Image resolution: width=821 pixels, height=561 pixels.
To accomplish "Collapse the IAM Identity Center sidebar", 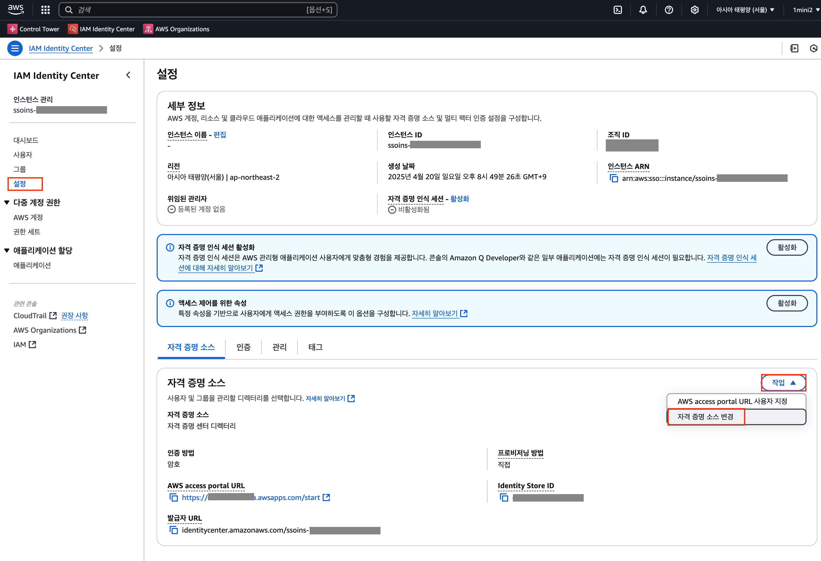I will (128, 75).
